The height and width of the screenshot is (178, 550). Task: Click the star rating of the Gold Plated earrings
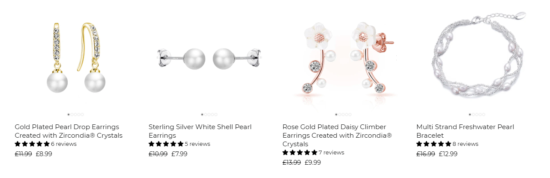coord(32,144)
